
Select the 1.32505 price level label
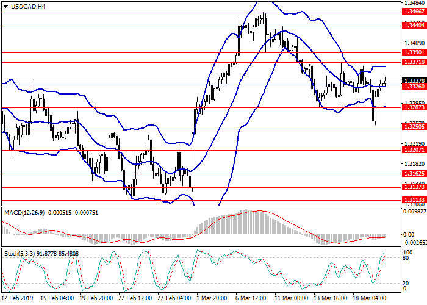(414, 127)
